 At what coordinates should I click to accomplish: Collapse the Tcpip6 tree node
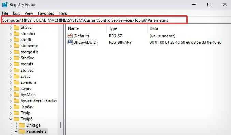tap(11, 119)
